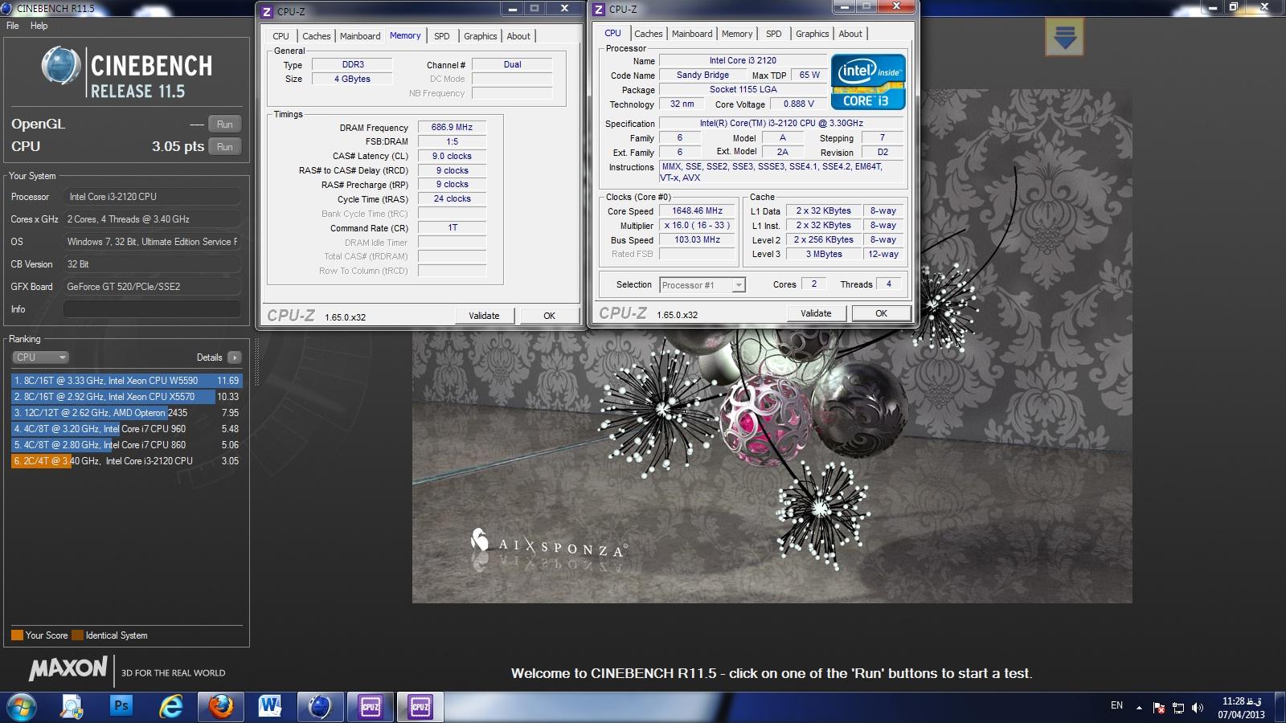Expand ranking Details arrow
The height and width of the screenshot is (723, 1286).
[234, 357]
